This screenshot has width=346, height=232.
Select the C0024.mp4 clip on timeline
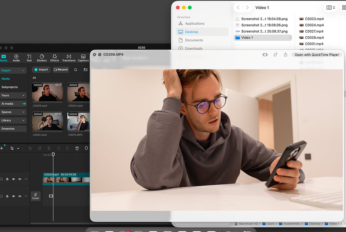[x=66, y=179]
